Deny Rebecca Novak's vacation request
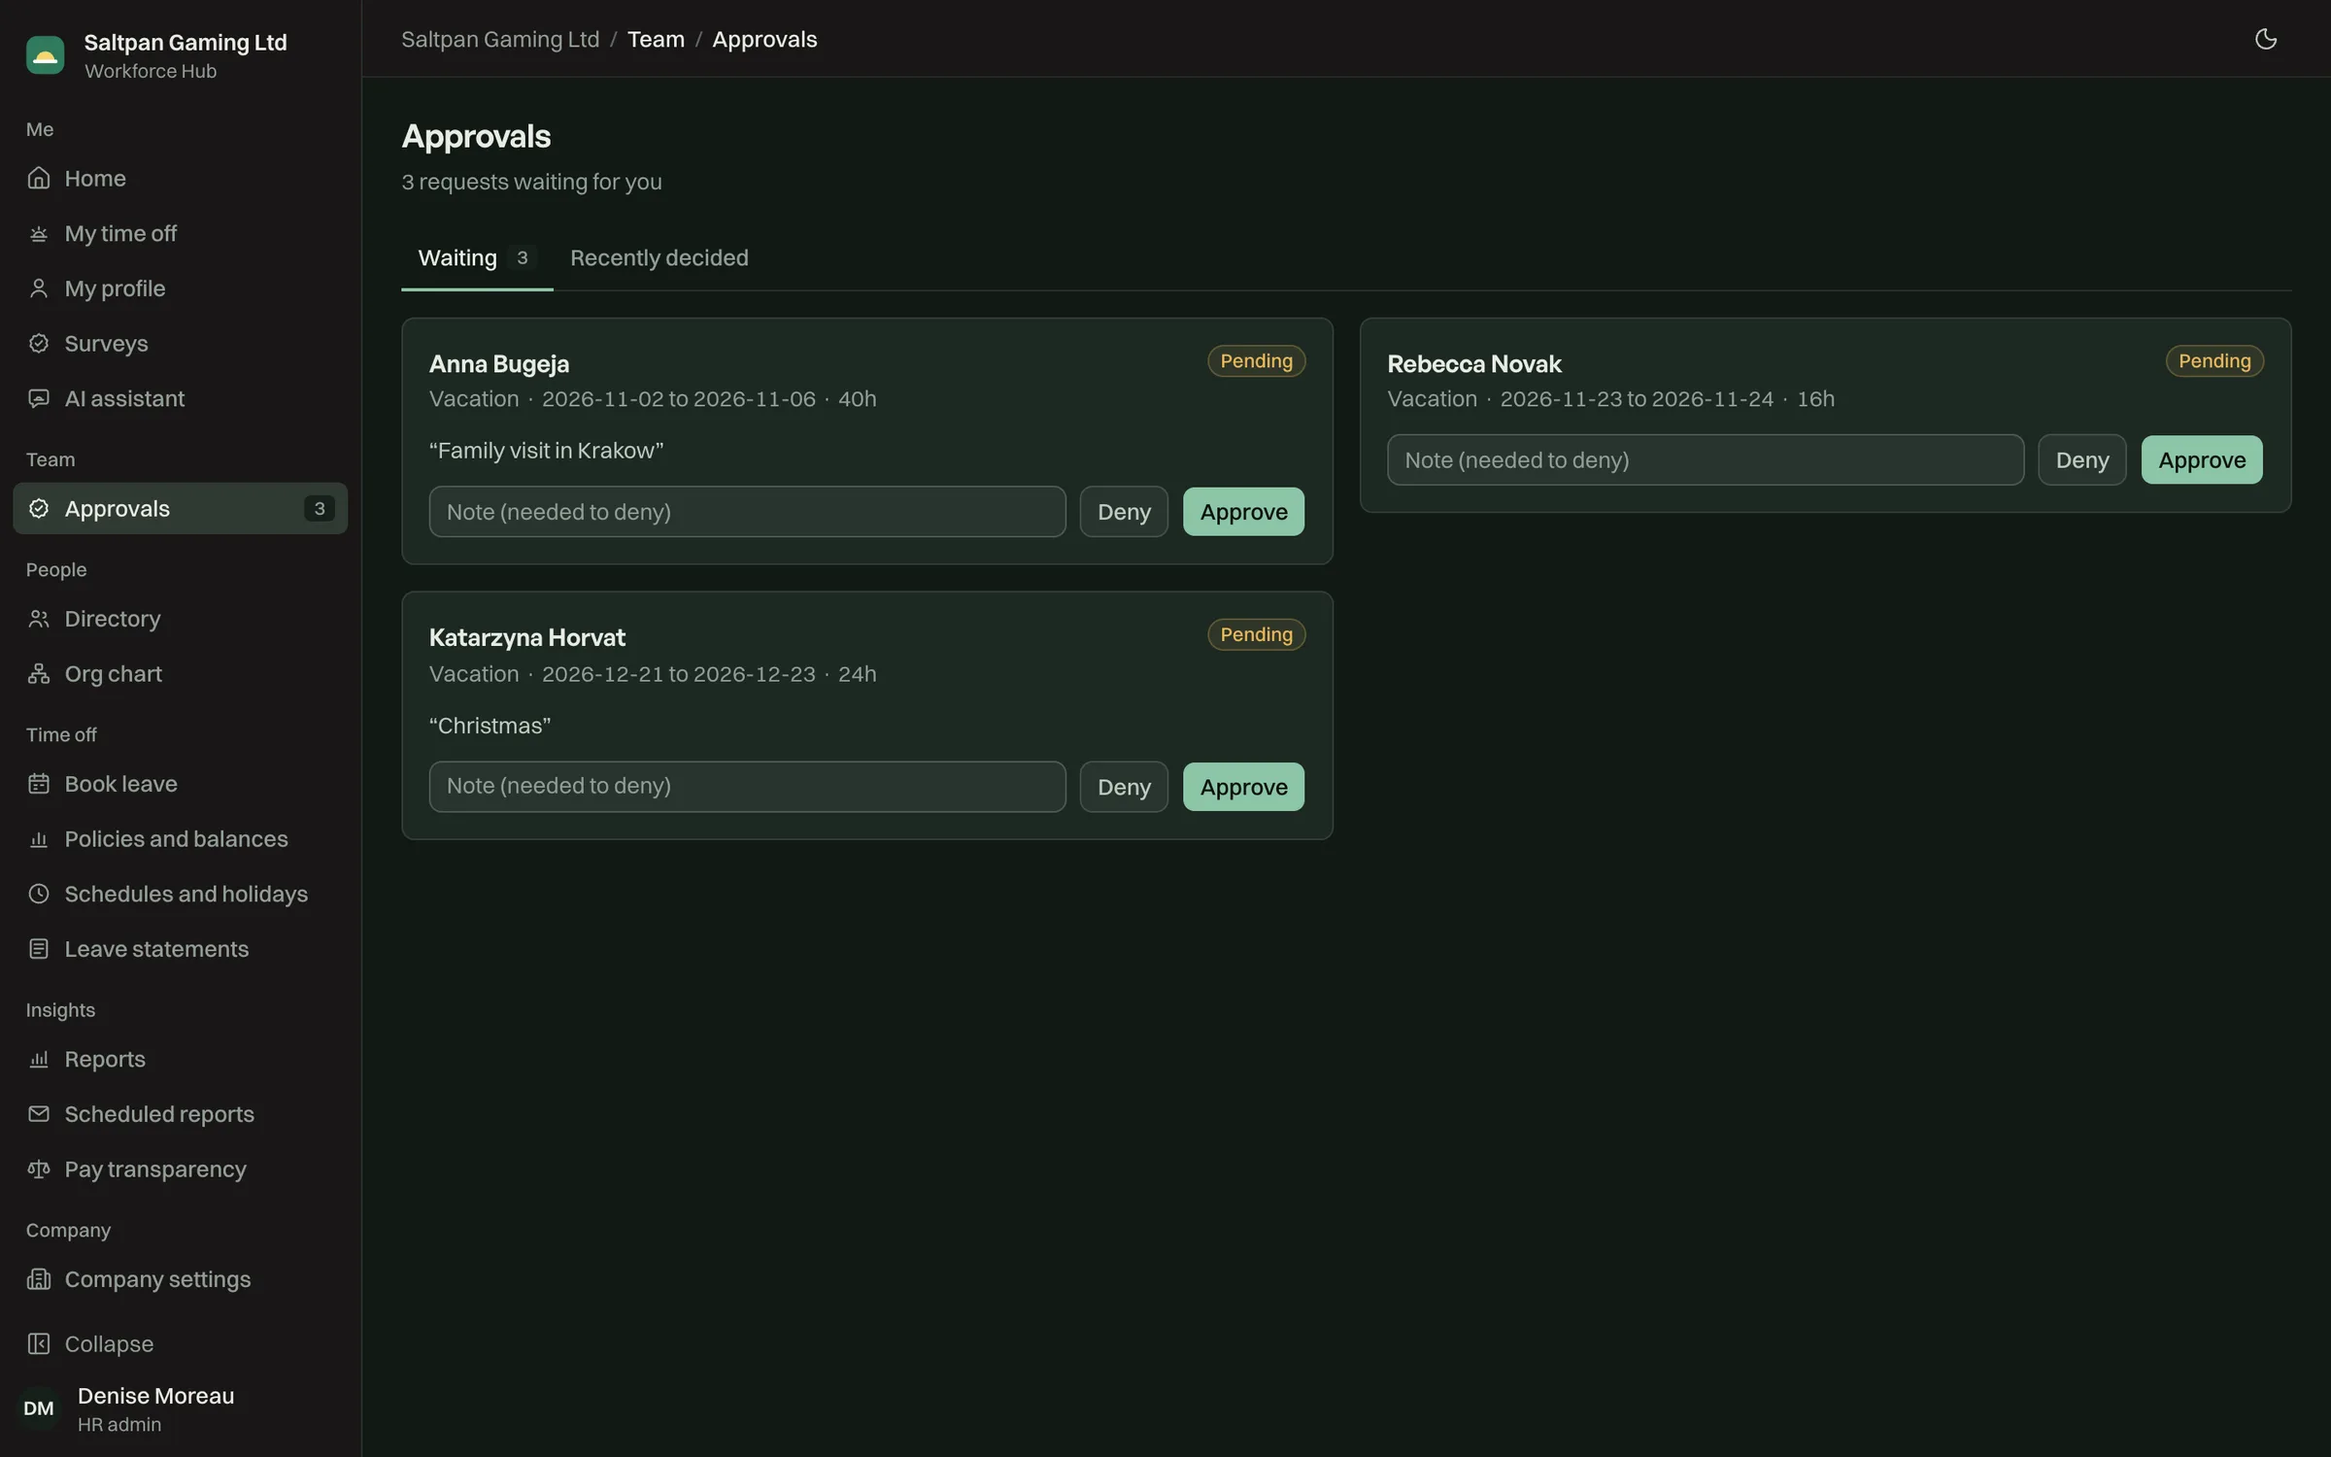The image size is (2331, 1457). [2082, 459]
